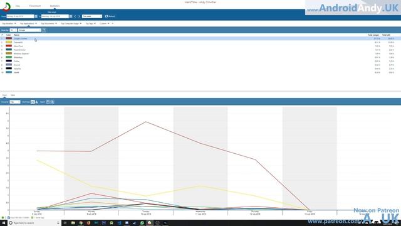Screen dimensions: 401x226
Task: Select Firefox row in list
Action: (200, 61)
